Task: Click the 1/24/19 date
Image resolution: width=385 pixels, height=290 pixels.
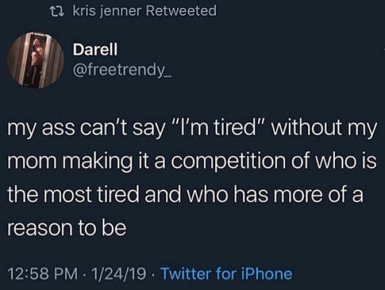Action: (x=119, y=274)
